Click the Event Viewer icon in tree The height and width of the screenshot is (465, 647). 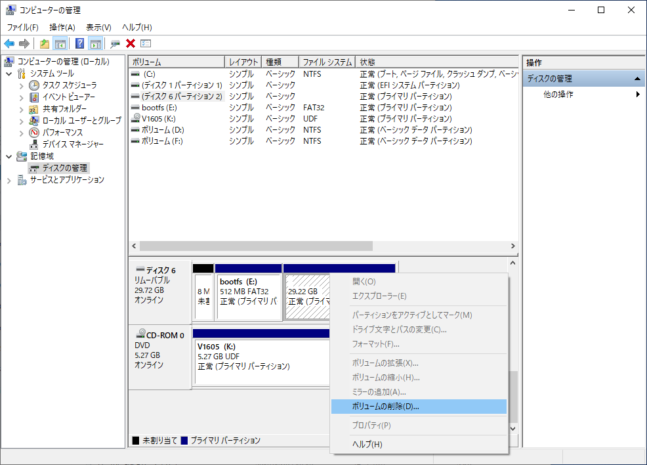(34, 97)
